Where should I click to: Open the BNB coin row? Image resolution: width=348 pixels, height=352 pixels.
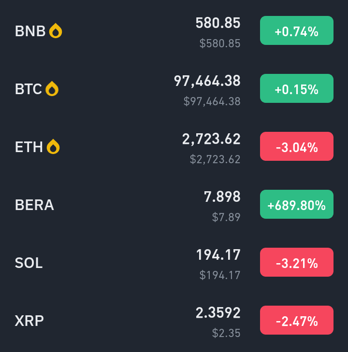(174, 31)
